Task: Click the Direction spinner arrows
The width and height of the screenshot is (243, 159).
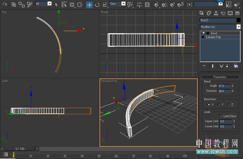Action: 233,91
